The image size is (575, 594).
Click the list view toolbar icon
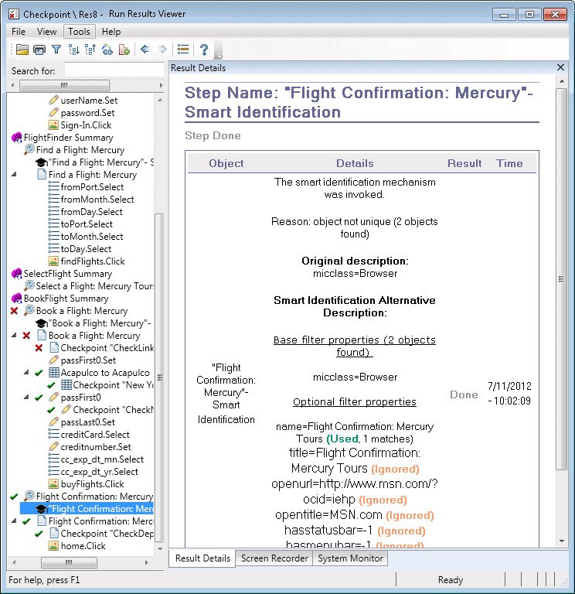pyautogui.click(x=183, y=49)
